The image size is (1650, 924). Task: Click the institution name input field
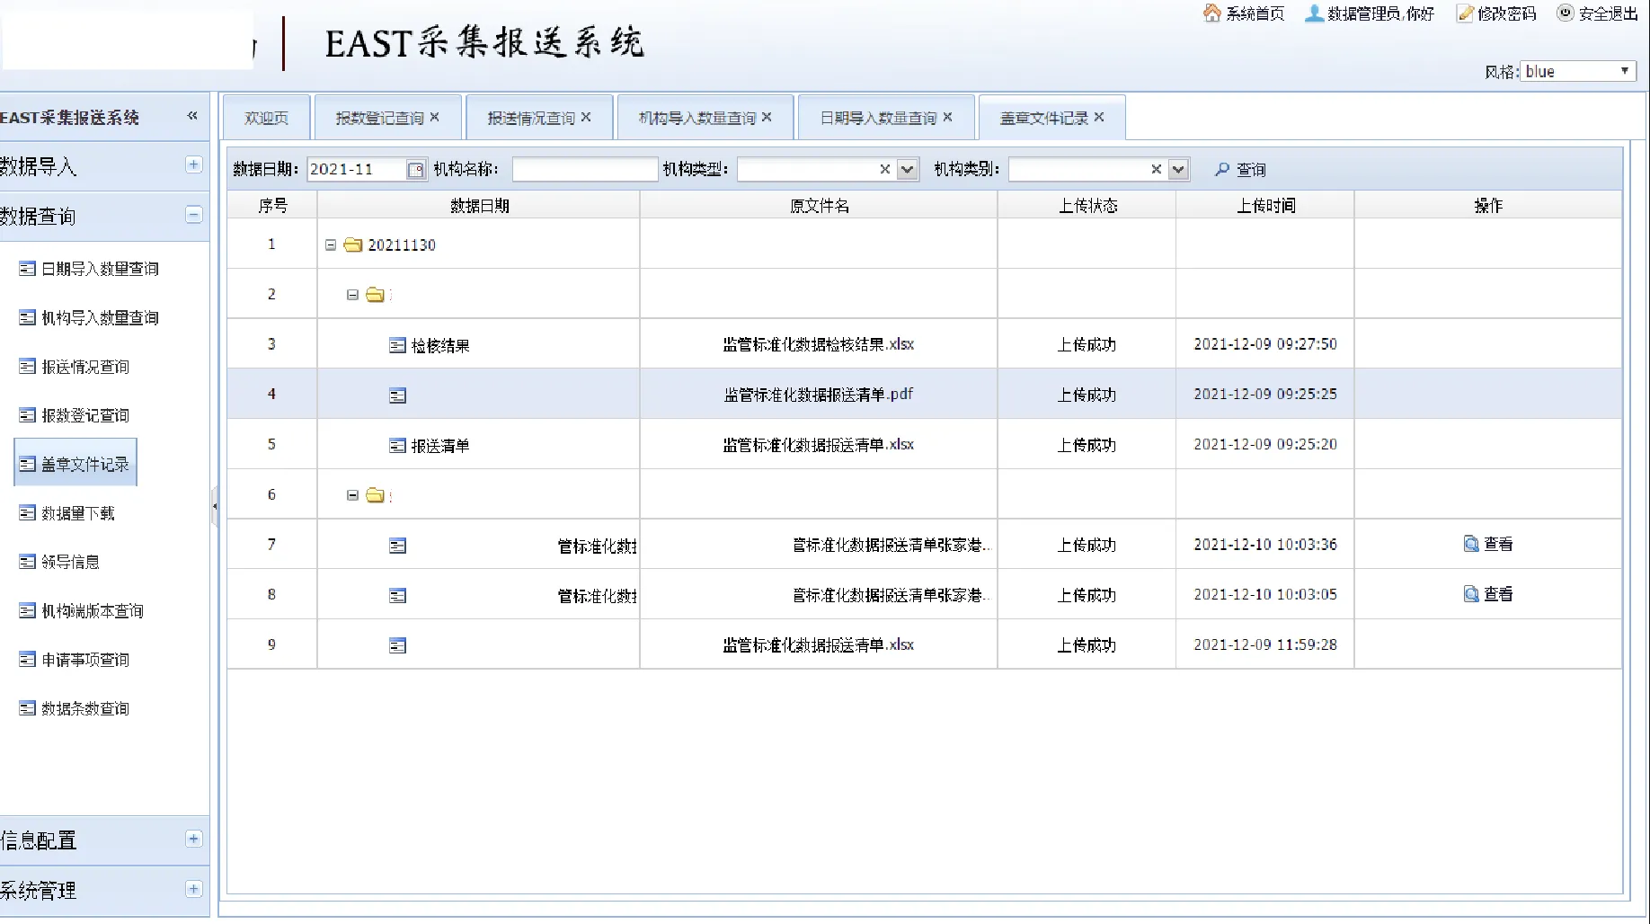(584, 169)
